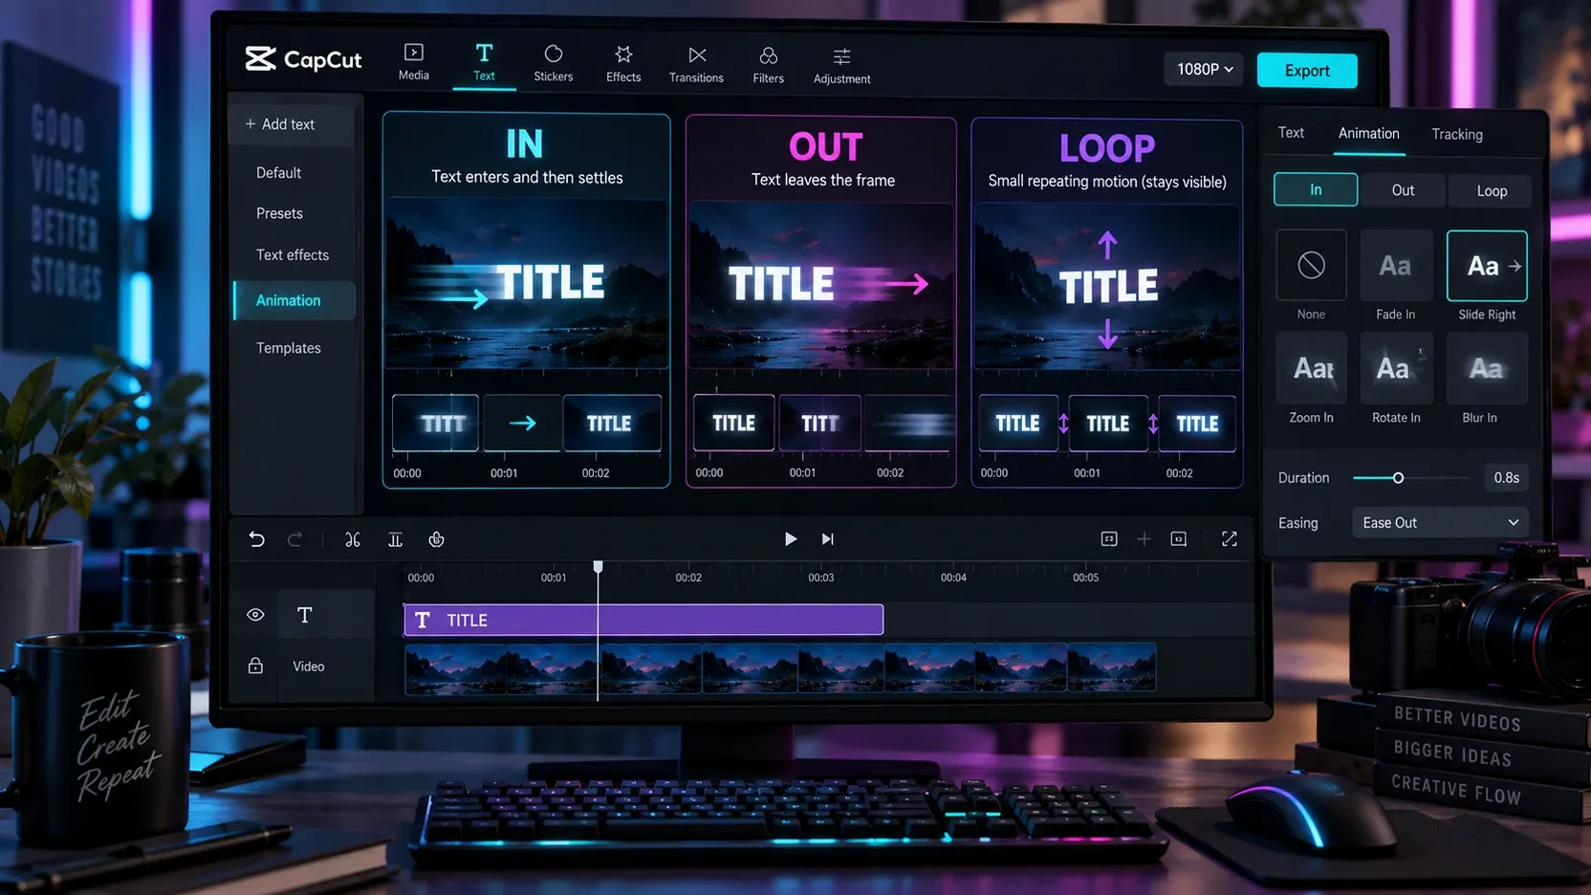
Task: Select the Loop animation mode
Action: click(1492, 191)
